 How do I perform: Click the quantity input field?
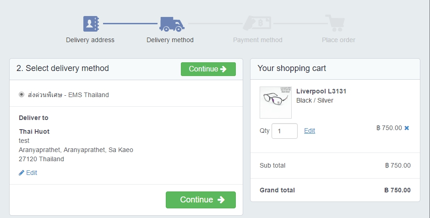tap(284, 131)
